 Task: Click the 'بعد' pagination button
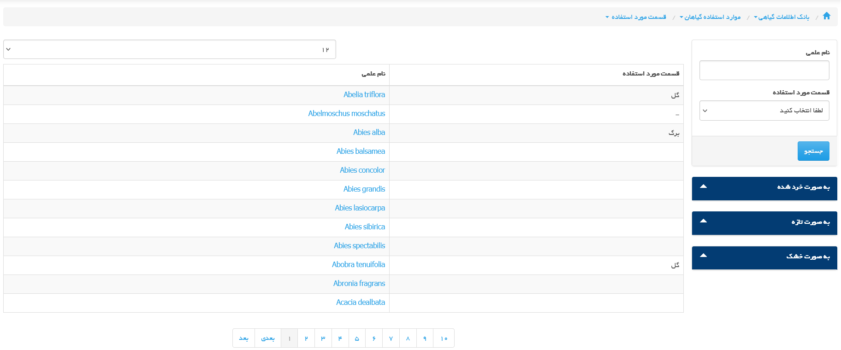243,338
